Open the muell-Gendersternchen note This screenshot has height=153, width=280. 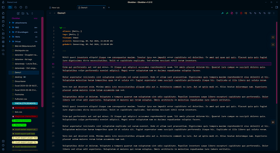point(24,147)
